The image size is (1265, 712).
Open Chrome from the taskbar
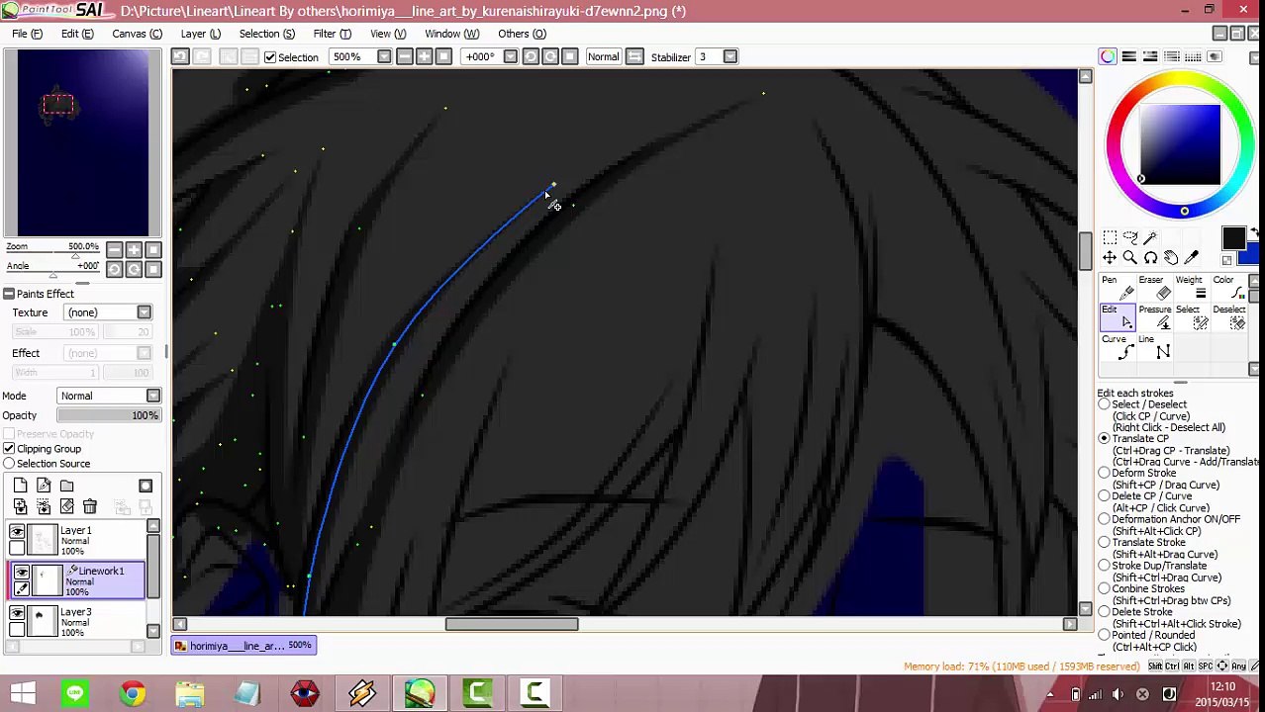point(132,693)
